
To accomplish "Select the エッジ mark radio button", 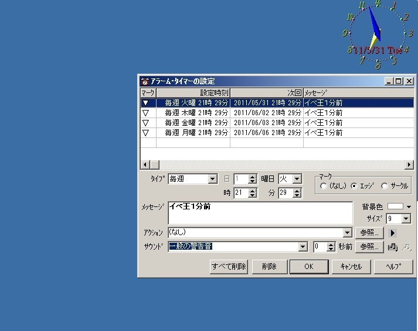I will [354, 187].
